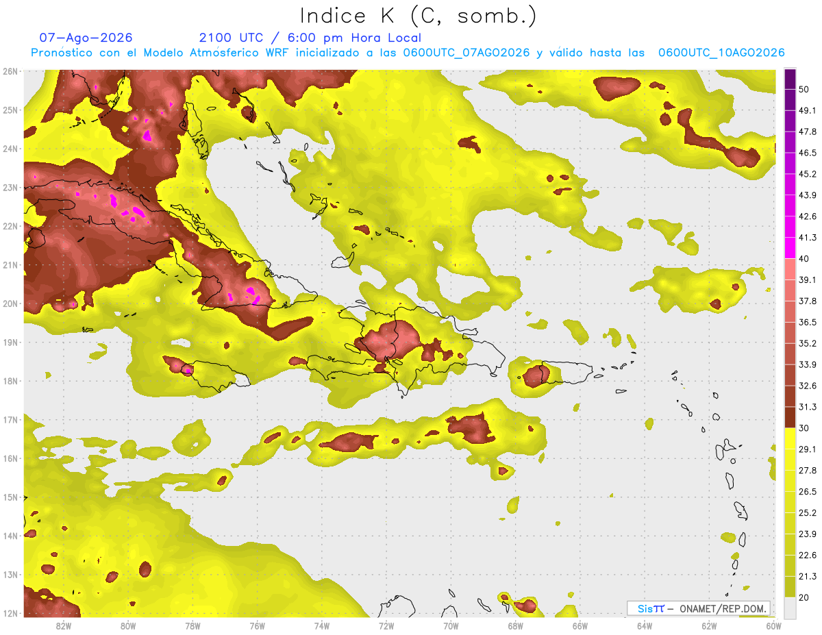Select the '16N' latitude label
Viewport: 822px width, 635px height.
point(10,458)
